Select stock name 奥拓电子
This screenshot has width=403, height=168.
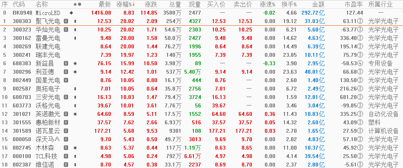tap(48, 89)
